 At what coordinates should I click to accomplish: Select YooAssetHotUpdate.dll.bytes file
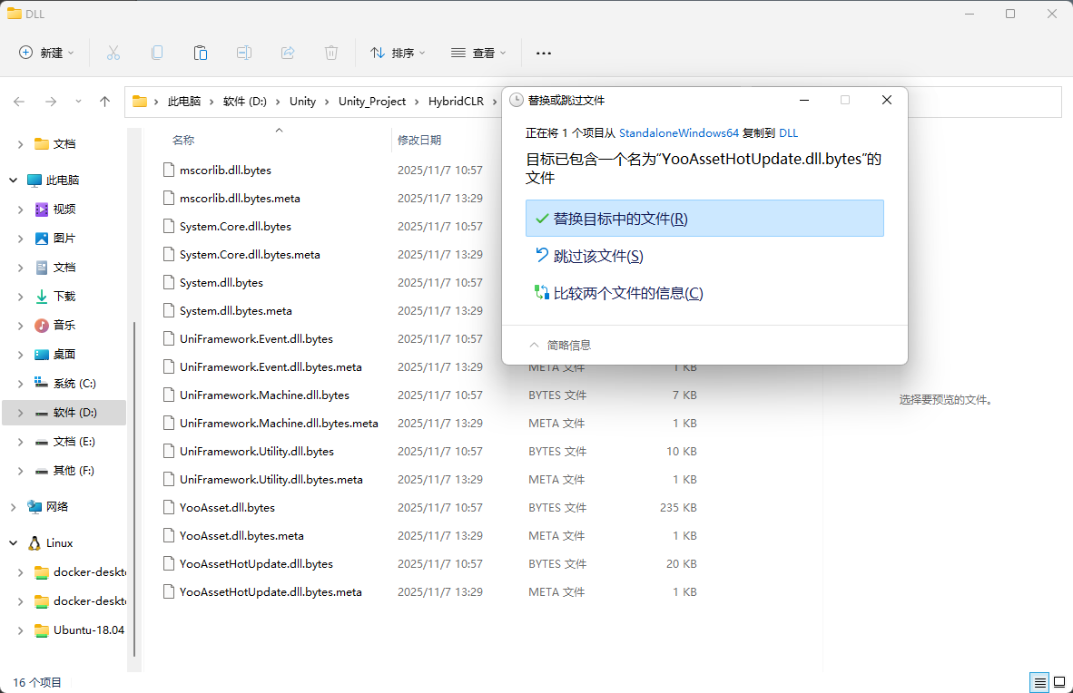pyautogui.click(x=256, y=563)
